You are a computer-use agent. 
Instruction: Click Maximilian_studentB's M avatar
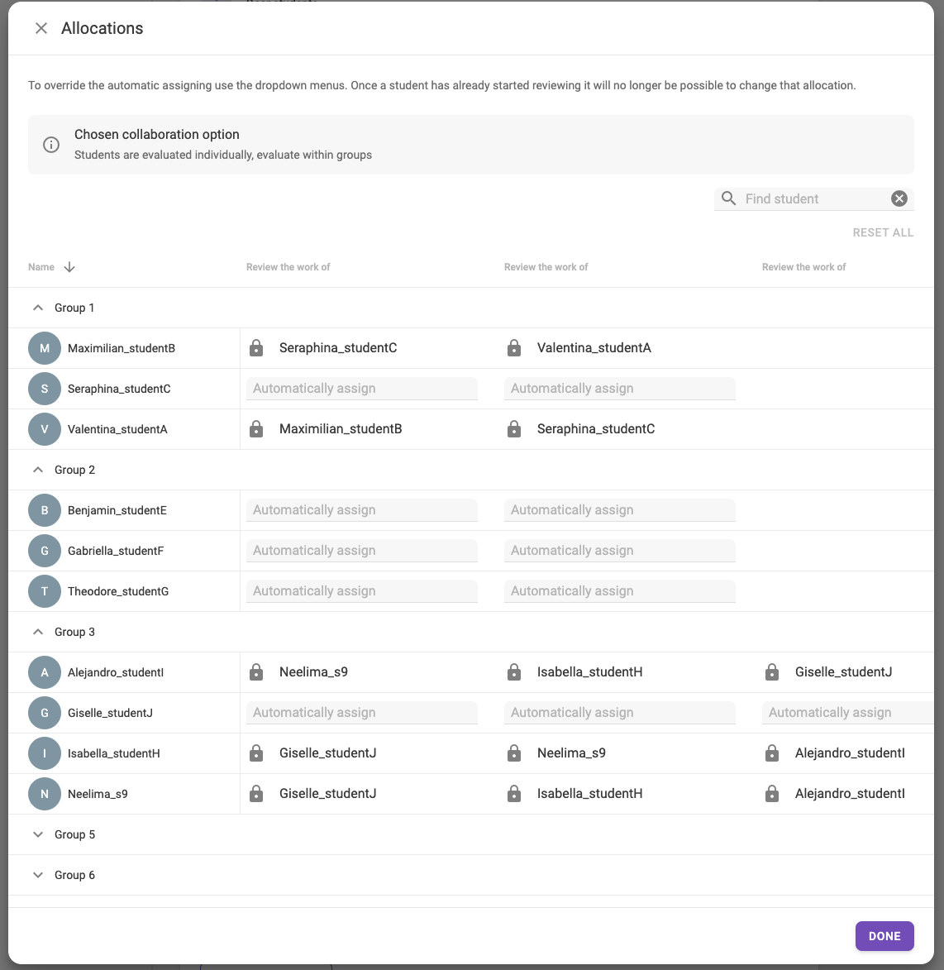coord(45,348)
